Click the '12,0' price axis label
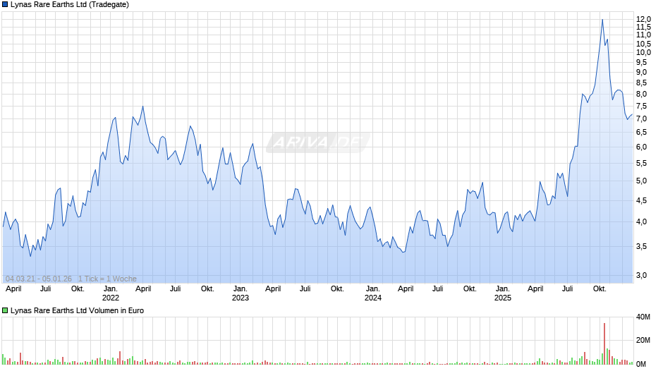 click(643, 19)
